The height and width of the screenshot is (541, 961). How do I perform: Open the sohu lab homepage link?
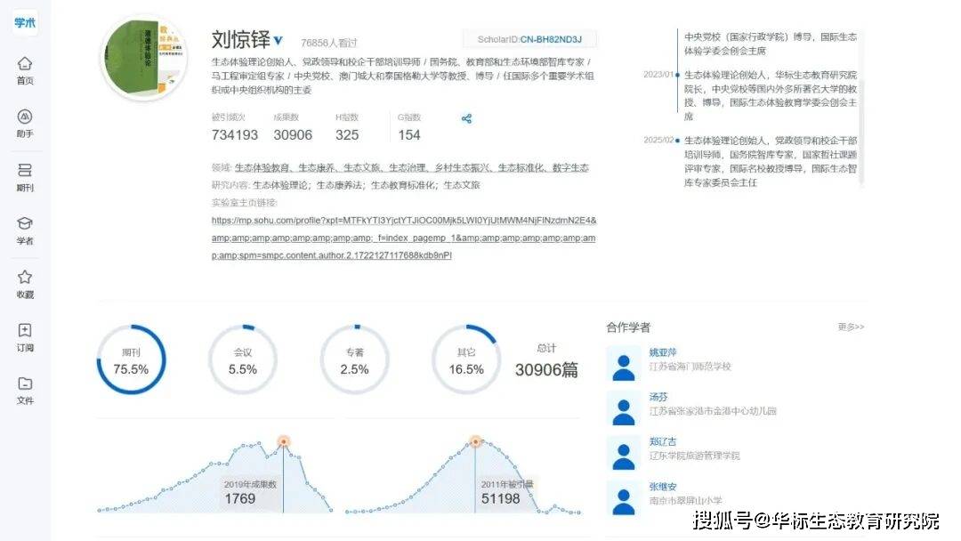[403, 238]
